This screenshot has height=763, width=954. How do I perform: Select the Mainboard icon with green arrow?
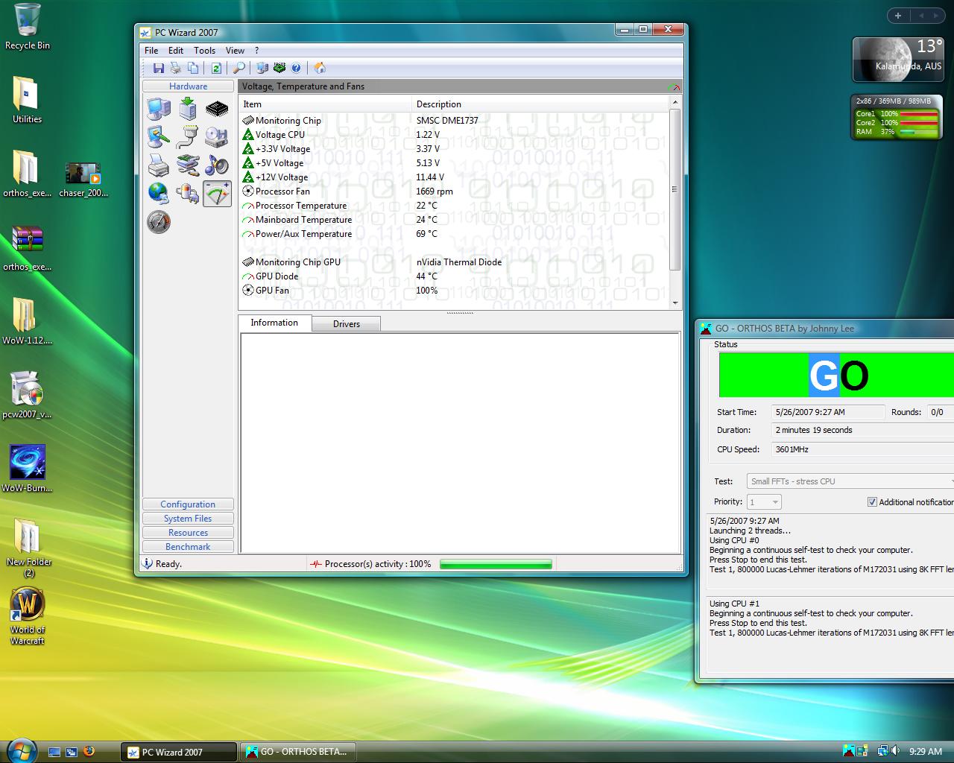(x=188, y=109)
